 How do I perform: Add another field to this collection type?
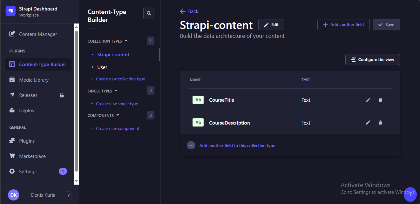(237, 146)
